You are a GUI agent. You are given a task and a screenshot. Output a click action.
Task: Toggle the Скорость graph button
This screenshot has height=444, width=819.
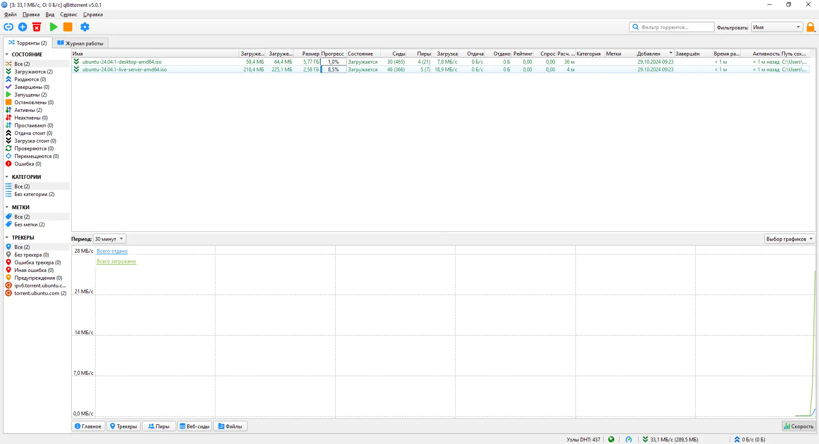(799, 426)
